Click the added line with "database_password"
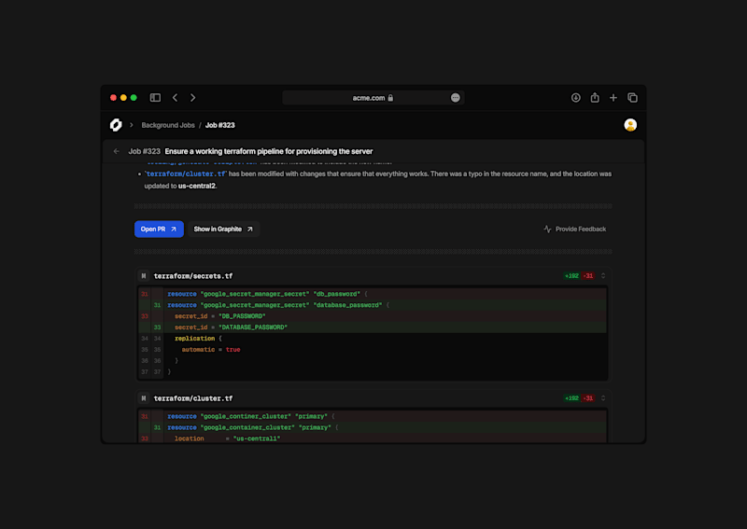747x529 pixels. [373, 305]
